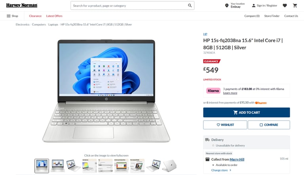Open the Clearance menu item
Screen dimensions: 304x175
[35, 16]
